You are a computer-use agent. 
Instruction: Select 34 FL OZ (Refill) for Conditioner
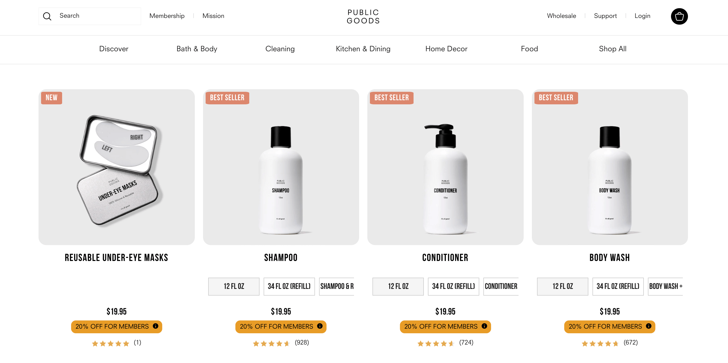(x=453, y=286)
